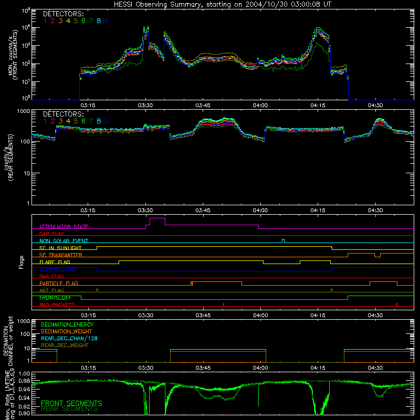
Task: Select detector 6 in the front-segments legend
Action: 83,21
